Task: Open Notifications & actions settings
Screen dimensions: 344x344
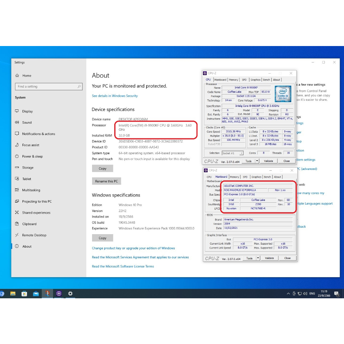Action: tap(38, 134)
